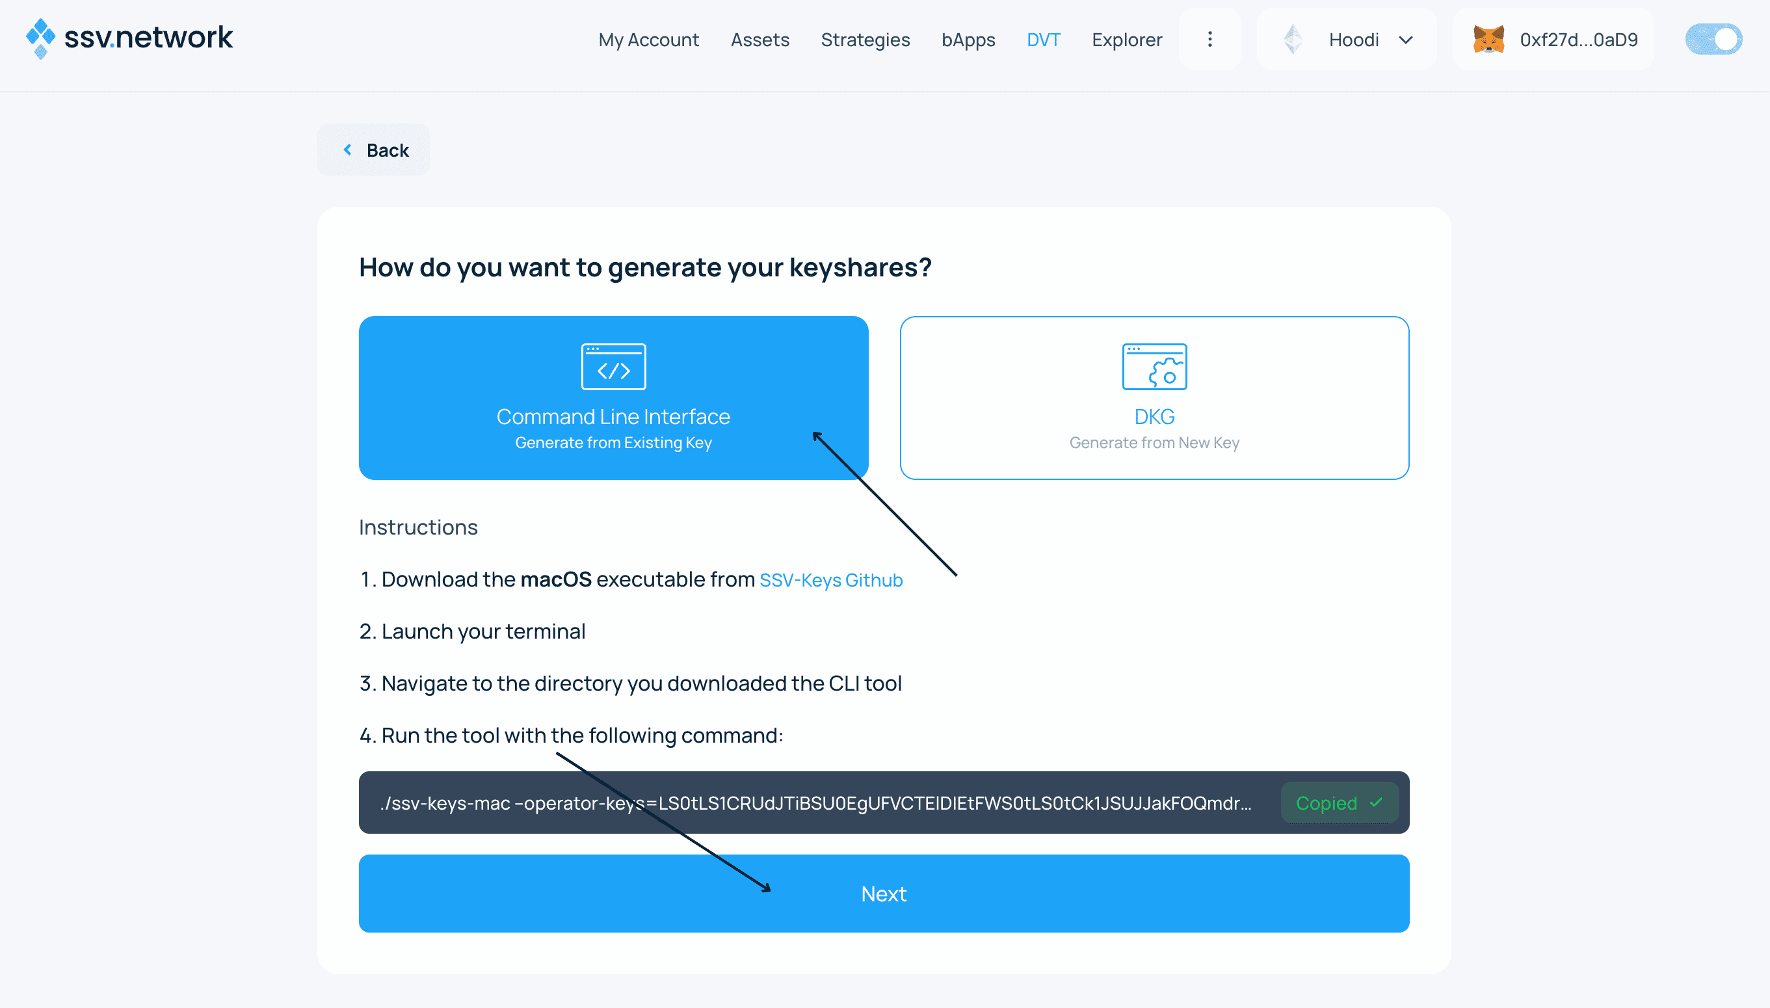Open wallet address 0xf27d...0aD9 menu

(x=1578, y=40)
